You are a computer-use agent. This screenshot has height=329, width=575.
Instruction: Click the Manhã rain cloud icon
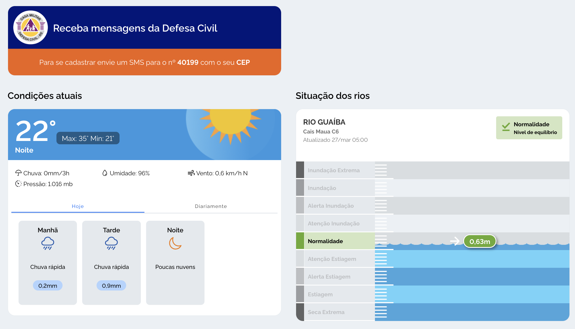click(x=48, y=243)
